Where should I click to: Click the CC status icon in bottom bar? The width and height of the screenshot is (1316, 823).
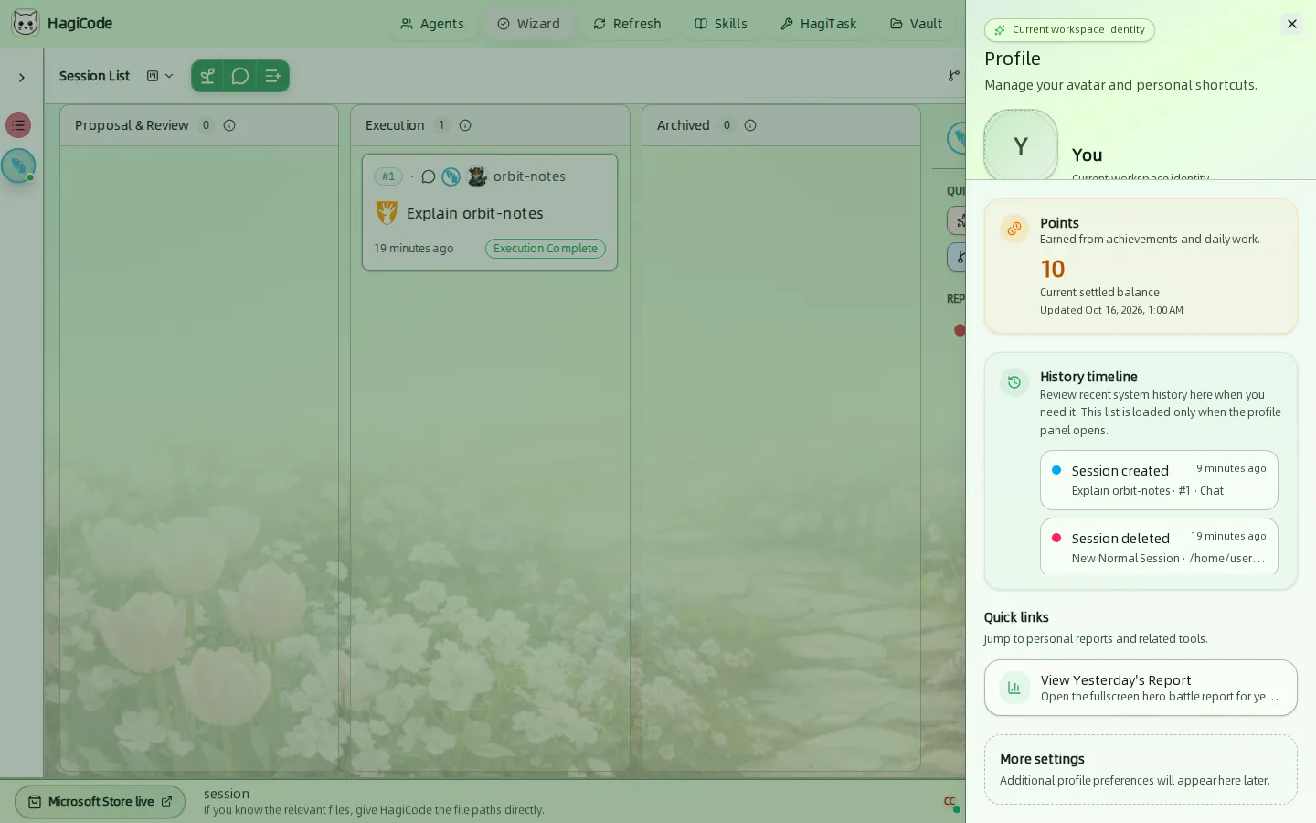tap(950, 802)
